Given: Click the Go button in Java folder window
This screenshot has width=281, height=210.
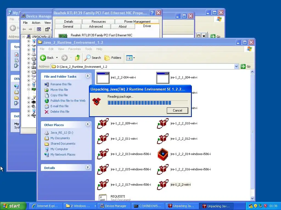Looking at the screenshot, I should (x=246, y=67).
